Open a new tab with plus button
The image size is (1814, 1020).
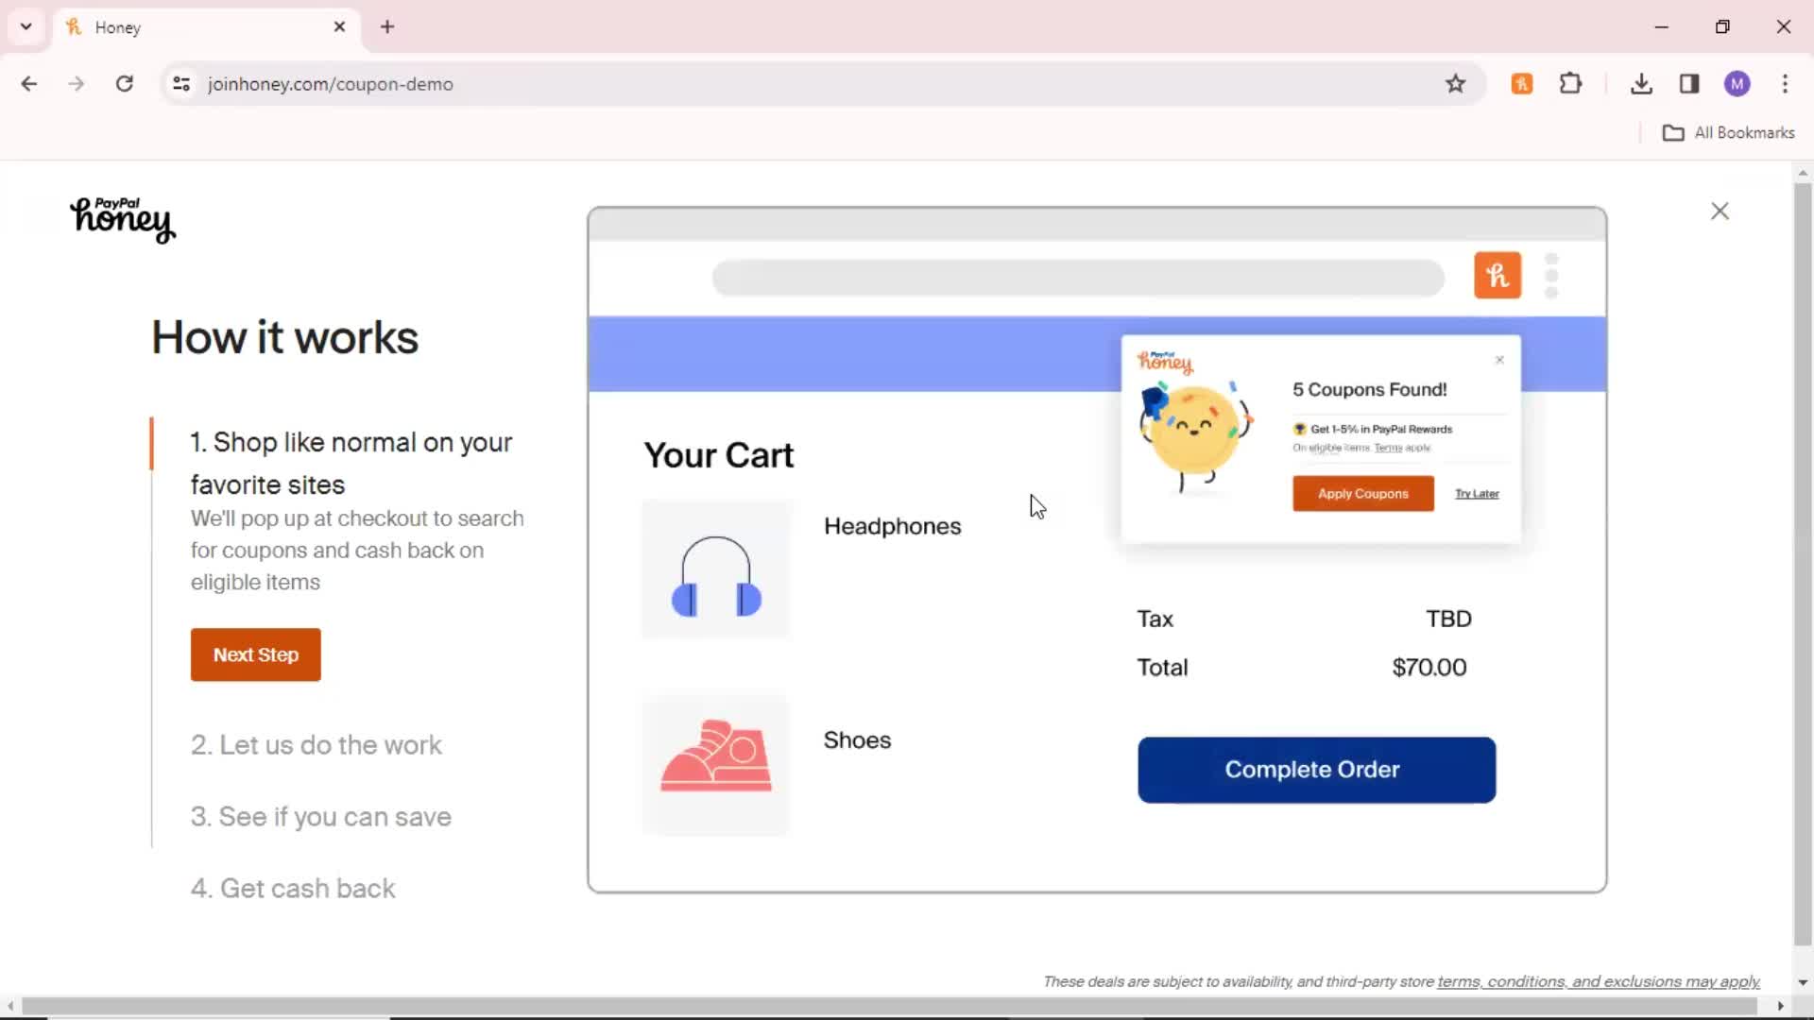click(387, 26)
